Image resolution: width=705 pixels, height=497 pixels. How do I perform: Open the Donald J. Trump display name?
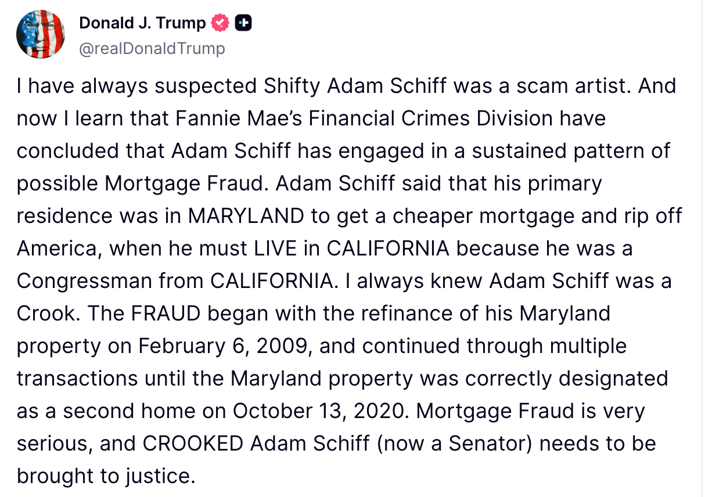(142, 23)
